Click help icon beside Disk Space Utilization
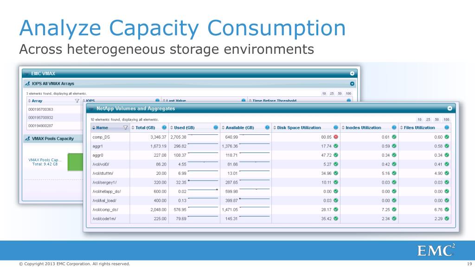Image resolution: width=475 pixels, height=267 pixels. [x=336, y=128]
